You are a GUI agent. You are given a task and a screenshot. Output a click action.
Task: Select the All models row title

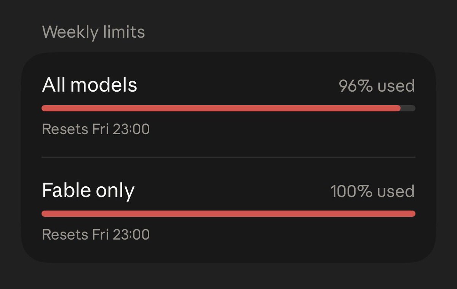89,85
